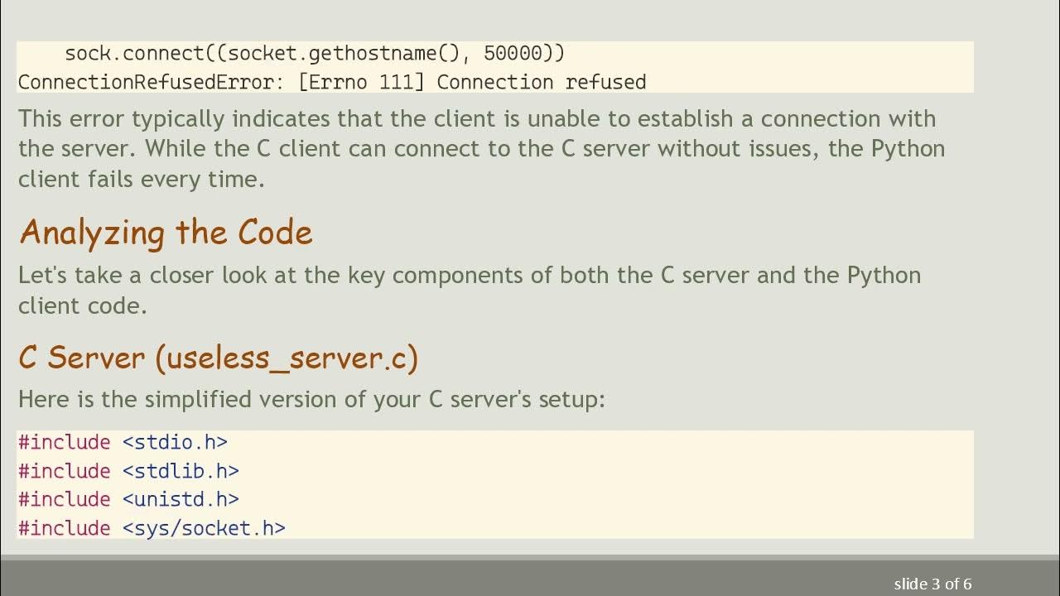Click the words 'Connection refused' in the error
The height and width of the screenshot is (596, 1060).
pos(542,82)
